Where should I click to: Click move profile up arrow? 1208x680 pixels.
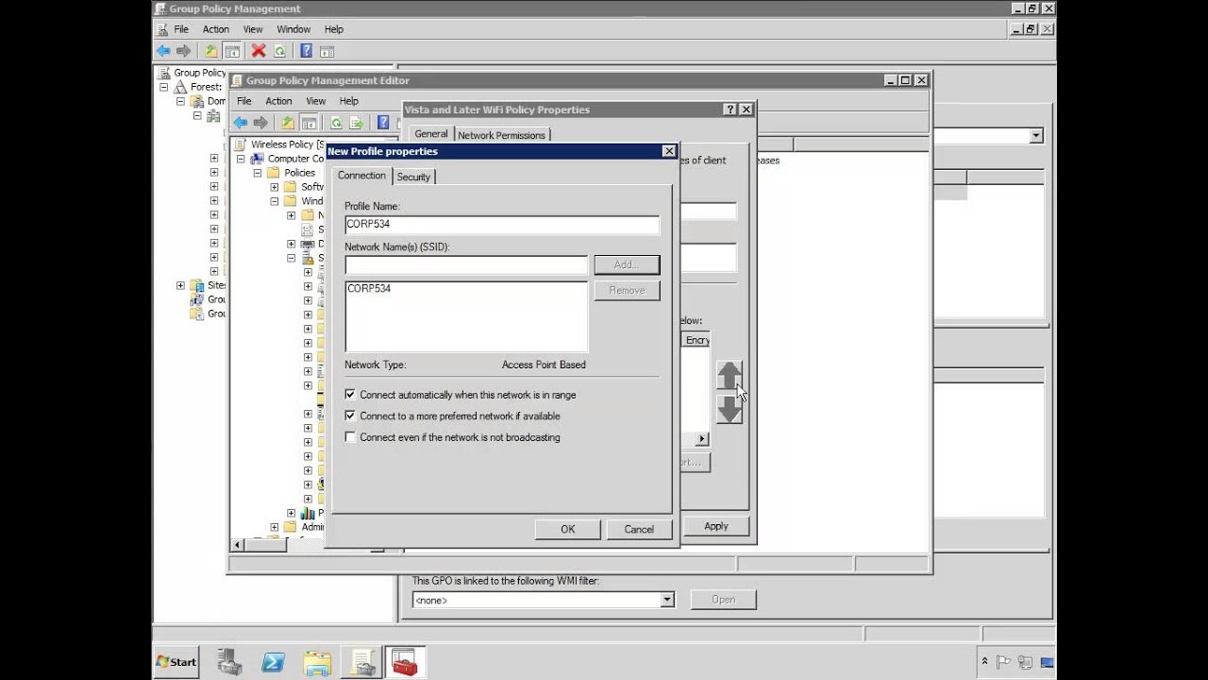pos(730,376)
